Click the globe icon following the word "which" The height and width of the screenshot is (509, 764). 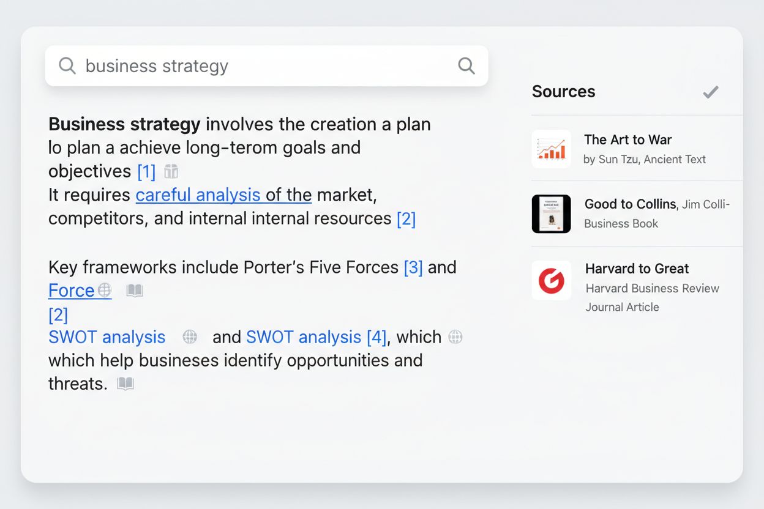(x=455, y=337)
